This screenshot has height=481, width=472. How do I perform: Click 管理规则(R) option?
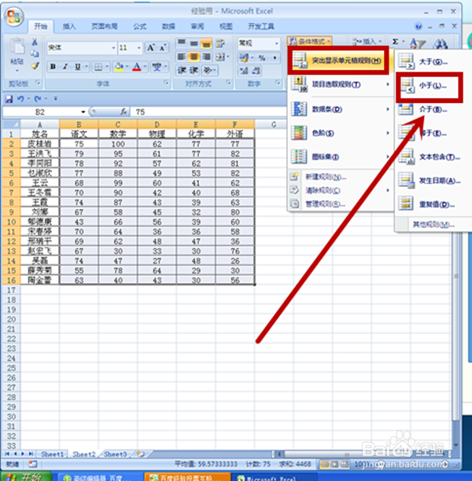tap(325, 204)
